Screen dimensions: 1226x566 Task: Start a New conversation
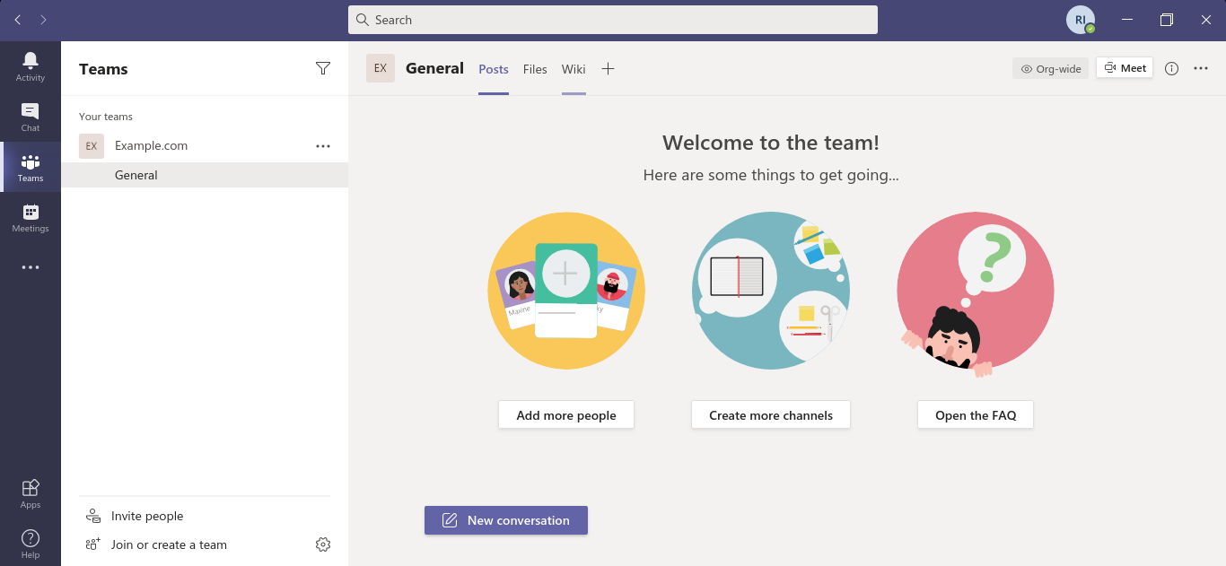point(506,520)
